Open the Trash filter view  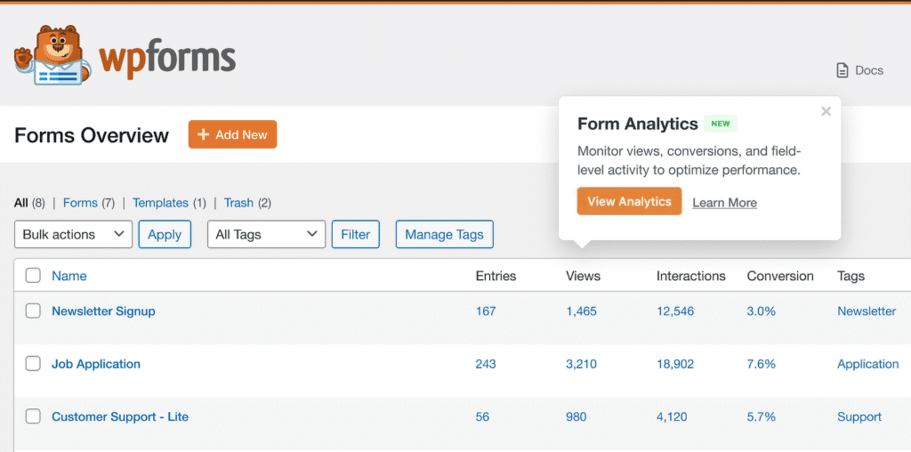coord(238,203)
